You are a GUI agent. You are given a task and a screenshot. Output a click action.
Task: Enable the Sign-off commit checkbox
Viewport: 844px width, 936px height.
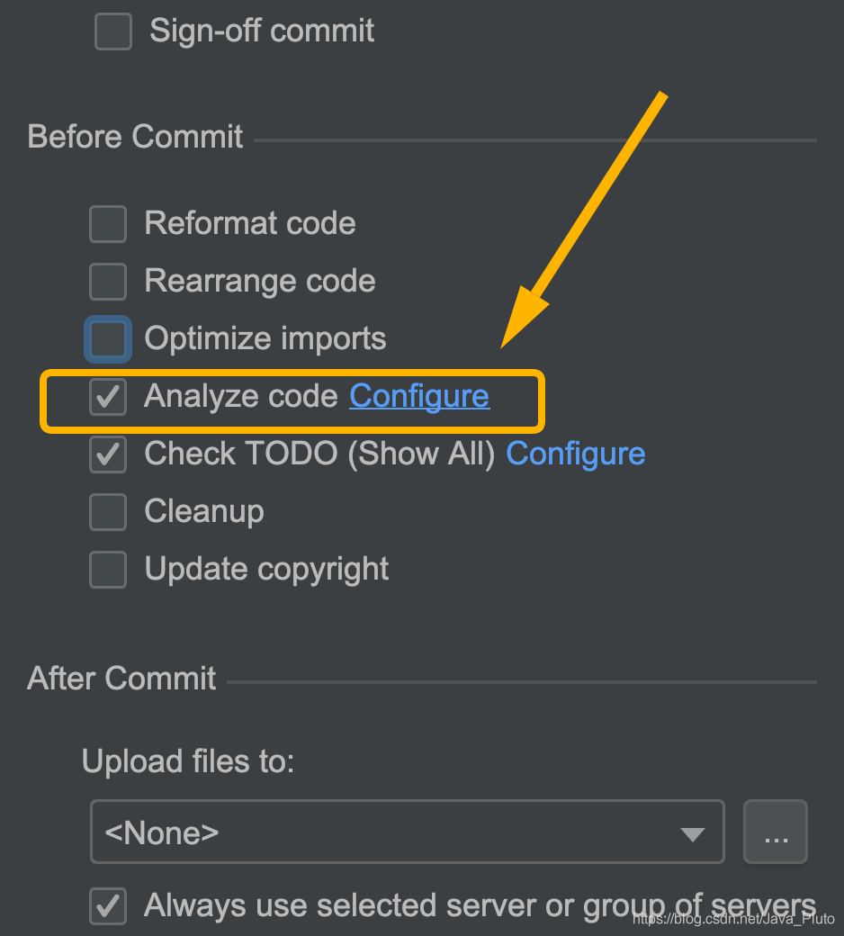tap(113, 31)
